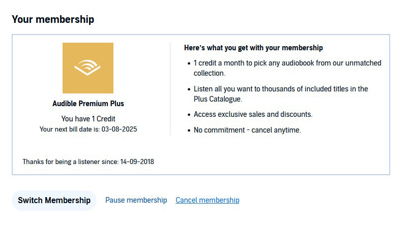Follow the Cancel membership link
Image resolution: width=407 pixels, height=226 pixels.
click(x=207, y=200)
